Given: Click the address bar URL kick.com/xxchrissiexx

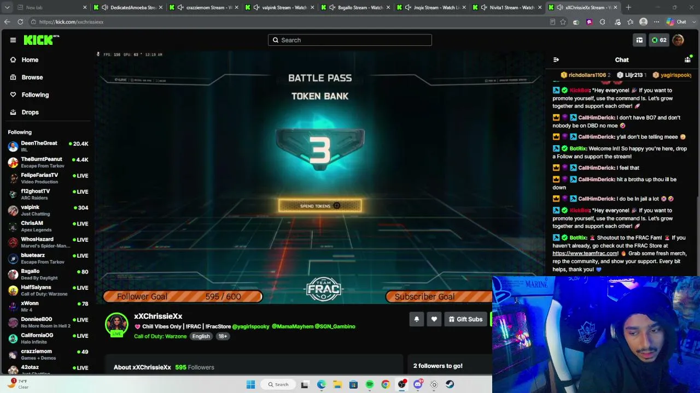Looking at the screenshot, I should (71, 22).
